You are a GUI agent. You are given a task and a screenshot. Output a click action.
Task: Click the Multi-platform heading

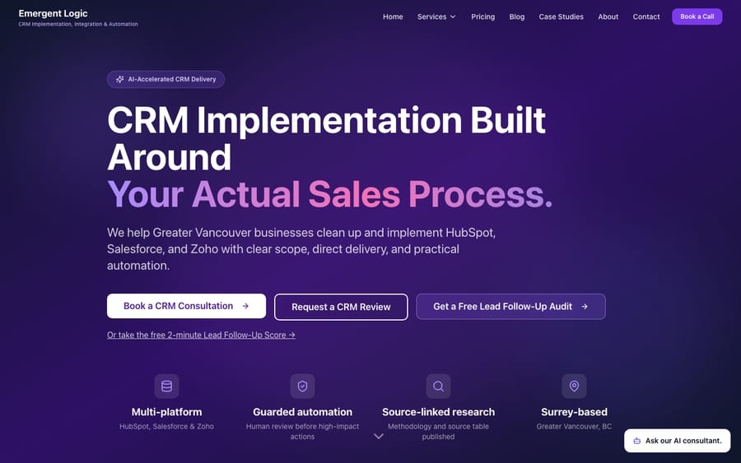point(167,412)
